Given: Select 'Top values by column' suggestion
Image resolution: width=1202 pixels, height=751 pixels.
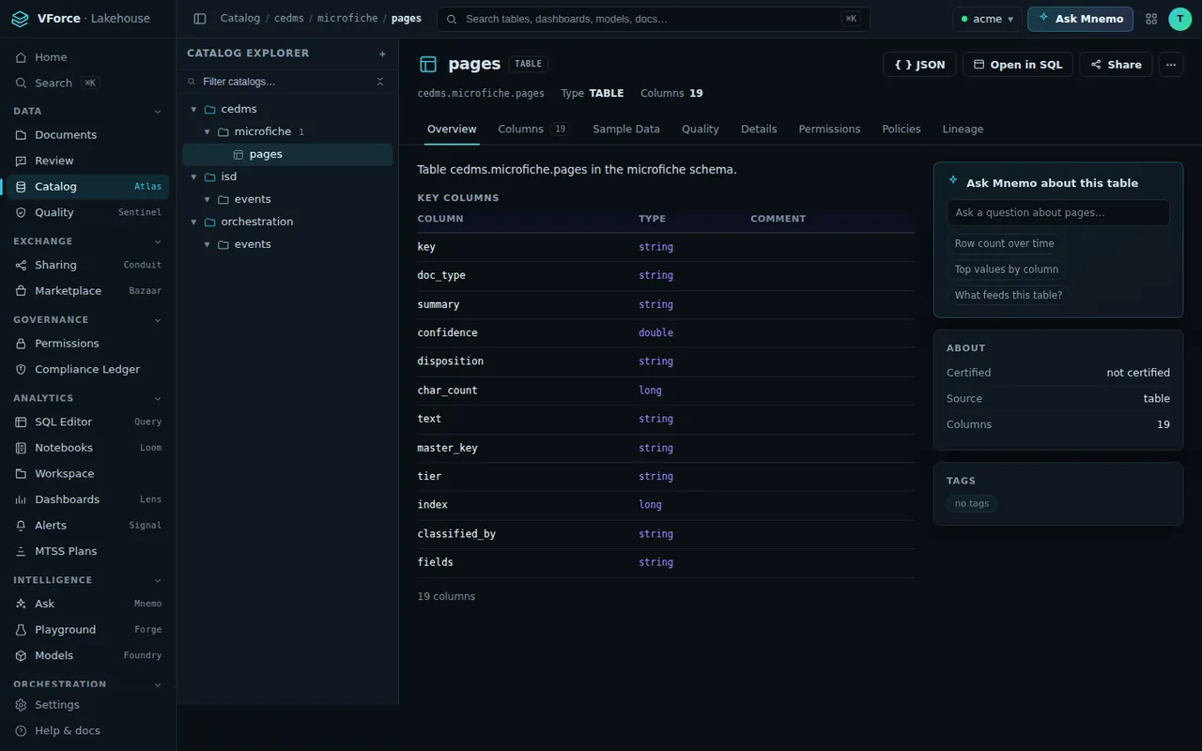Looking at the screenshot, I should 1006,269.
